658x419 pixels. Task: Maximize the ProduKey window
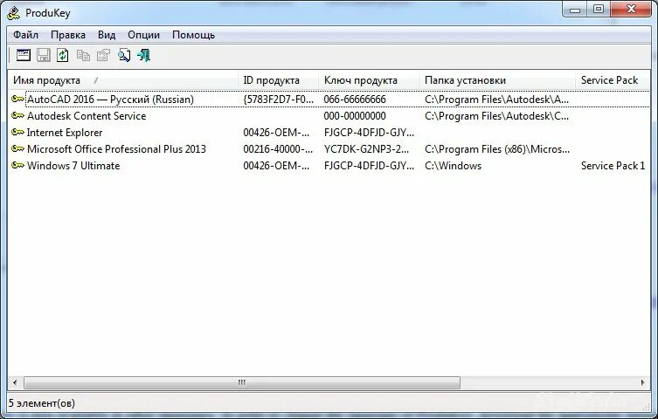pyautogui.click(x=599, y=10)
